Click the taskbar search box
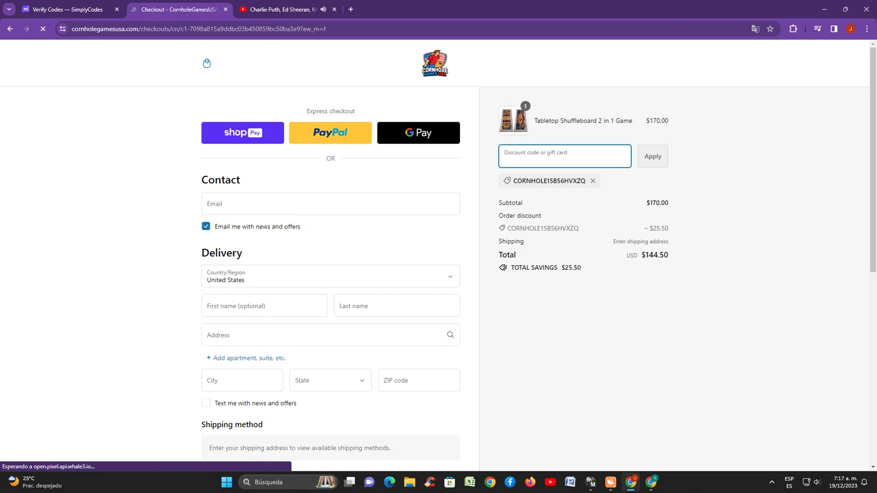 pos(289,482)
